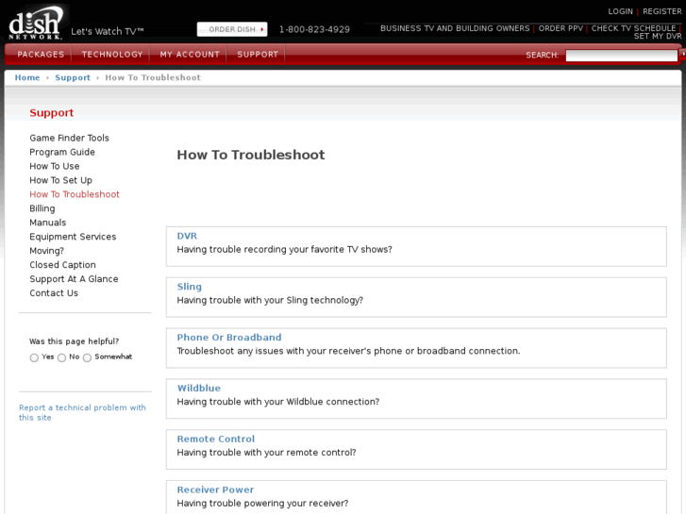The width and height of the screenshot is (686, 514).
Task: Click 'Having trouble with your remote control?' text
Action: pyautogui.click(x=266, y=453)
